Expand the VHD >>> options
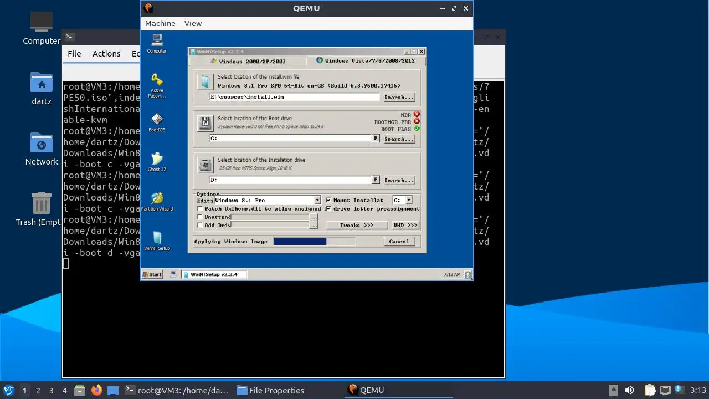The width and height of the screenshot is (709, 399). pyautogui.click(x=405, y=226)
